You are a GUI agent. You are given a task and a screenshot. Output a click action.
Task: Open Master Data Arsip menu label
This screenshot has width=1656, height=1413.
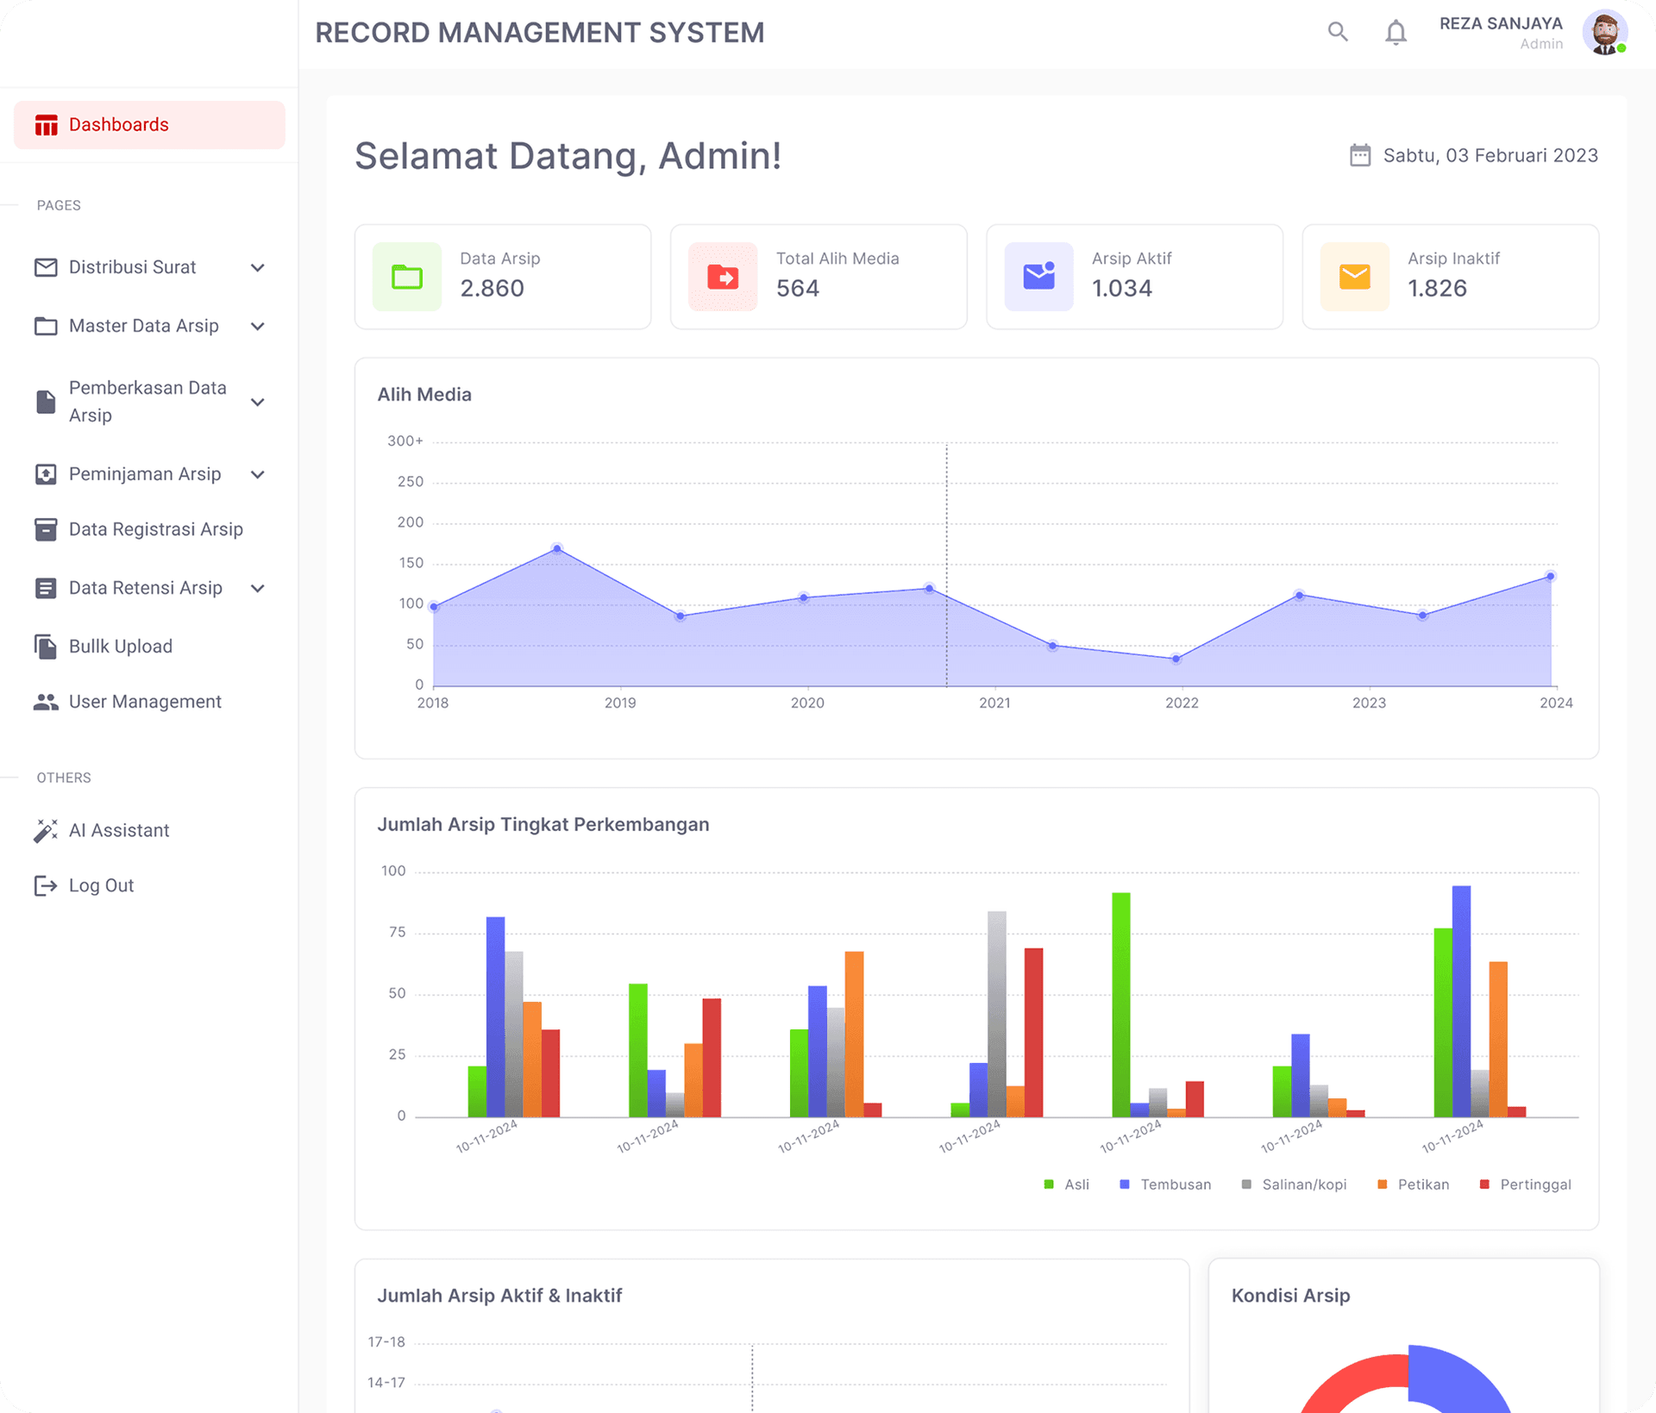(x=144, y=326)
